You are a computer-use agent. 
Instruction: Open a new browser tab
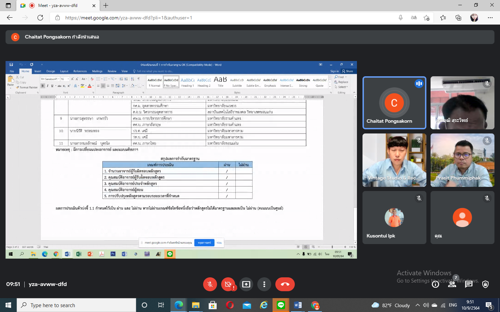[106, 6]
